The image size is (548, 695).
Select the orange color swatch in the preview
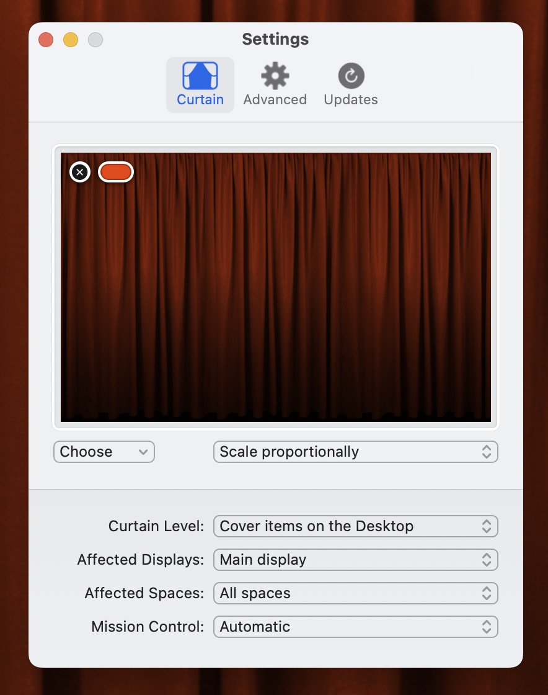[x=115, y=172]
